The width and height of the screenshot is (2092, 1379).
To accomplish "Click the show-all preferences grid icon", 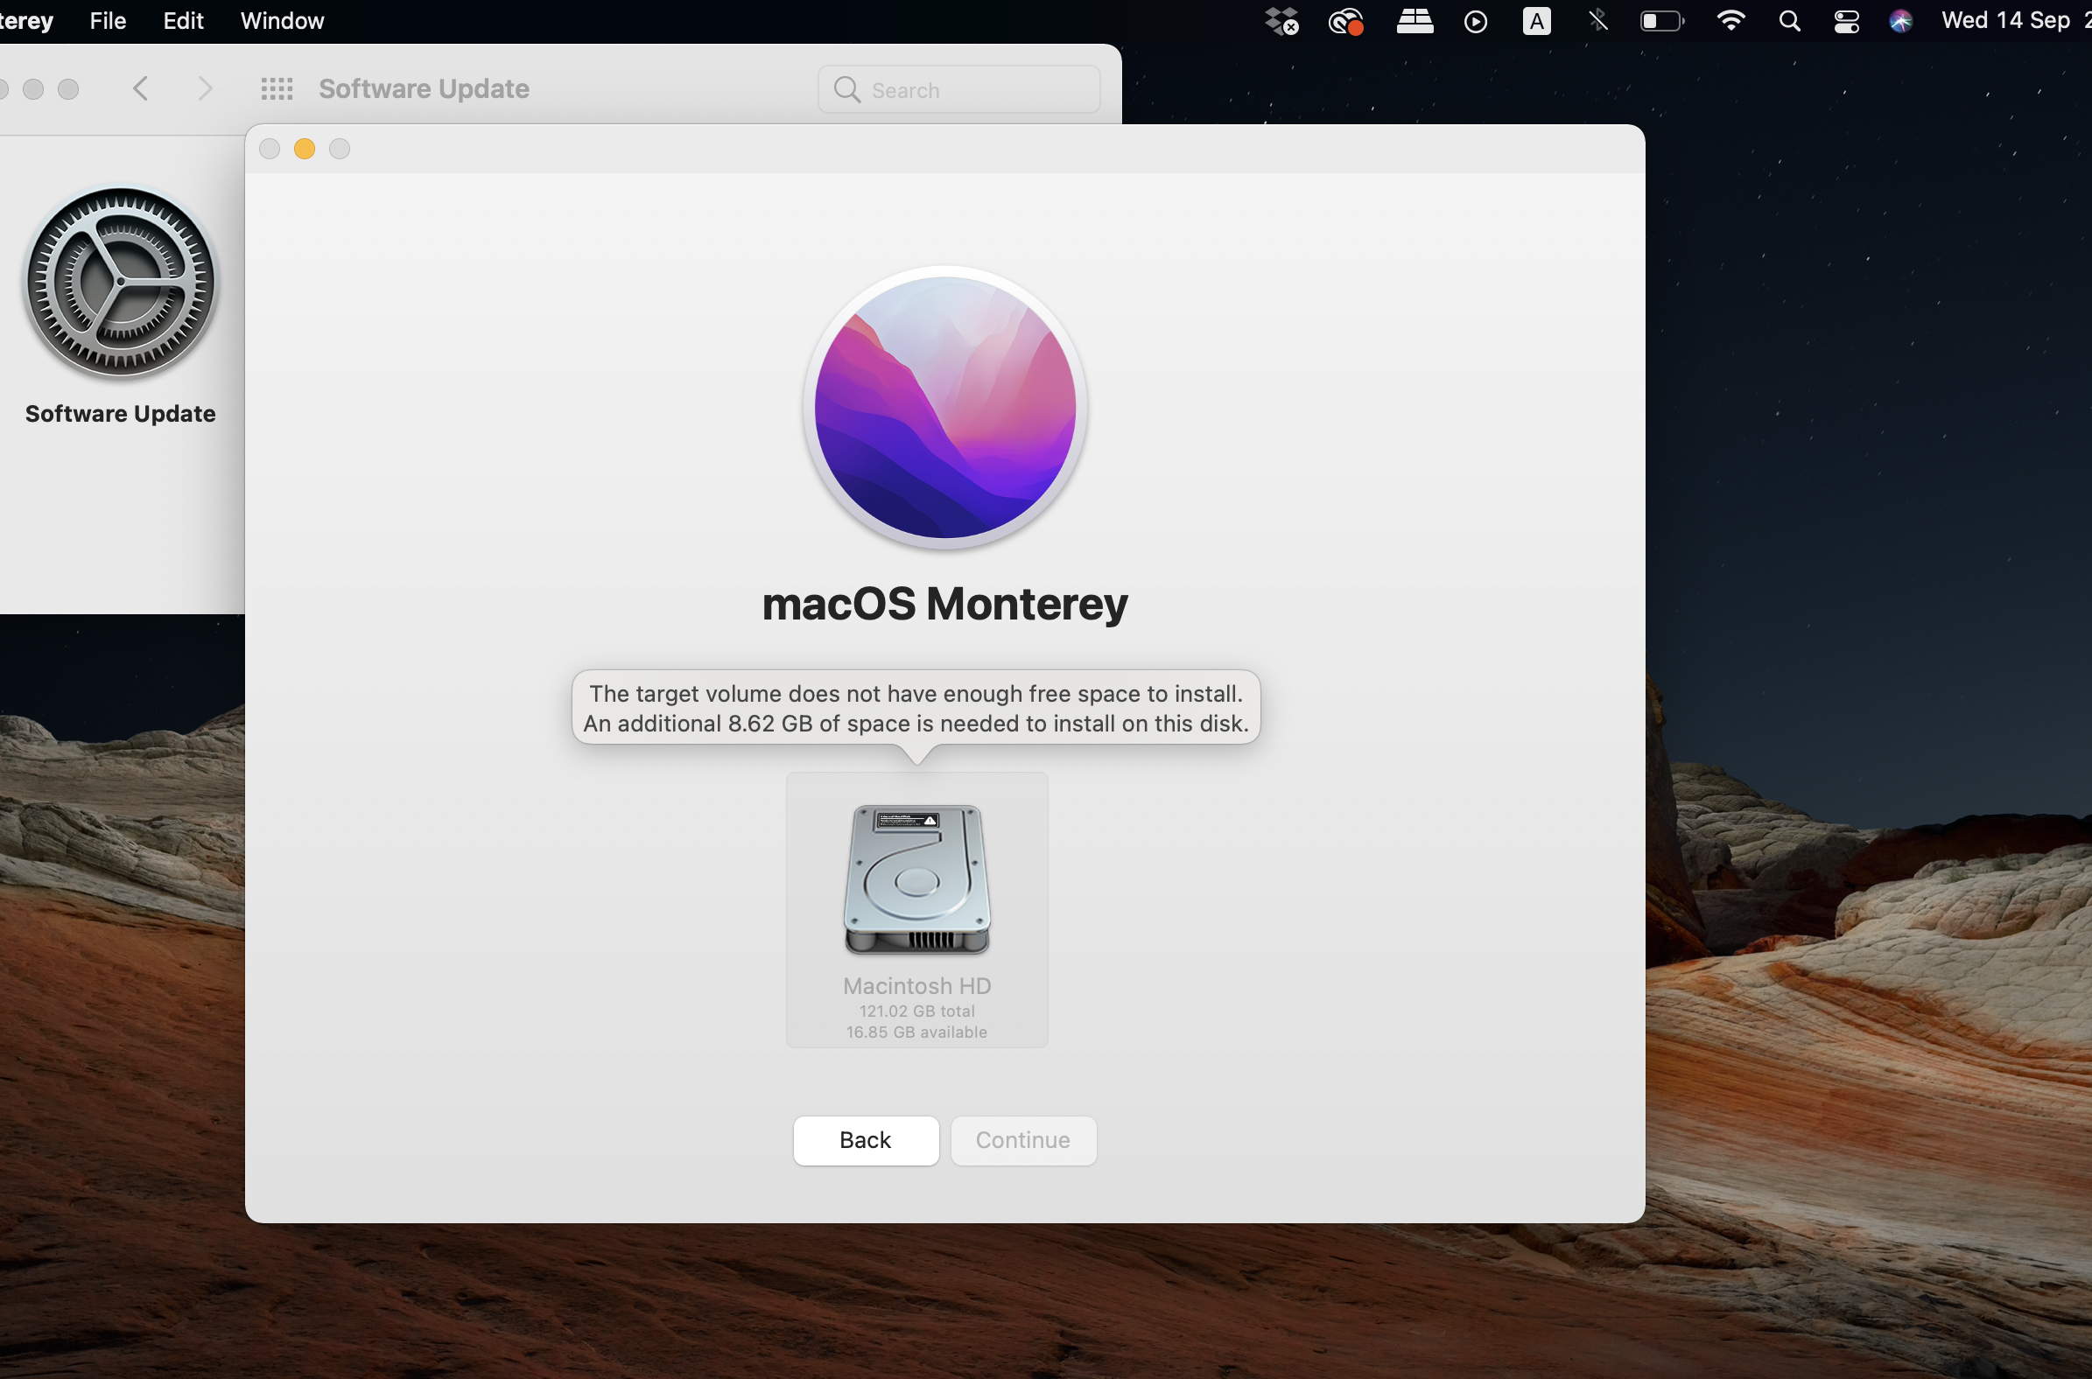I will [277, 89].
